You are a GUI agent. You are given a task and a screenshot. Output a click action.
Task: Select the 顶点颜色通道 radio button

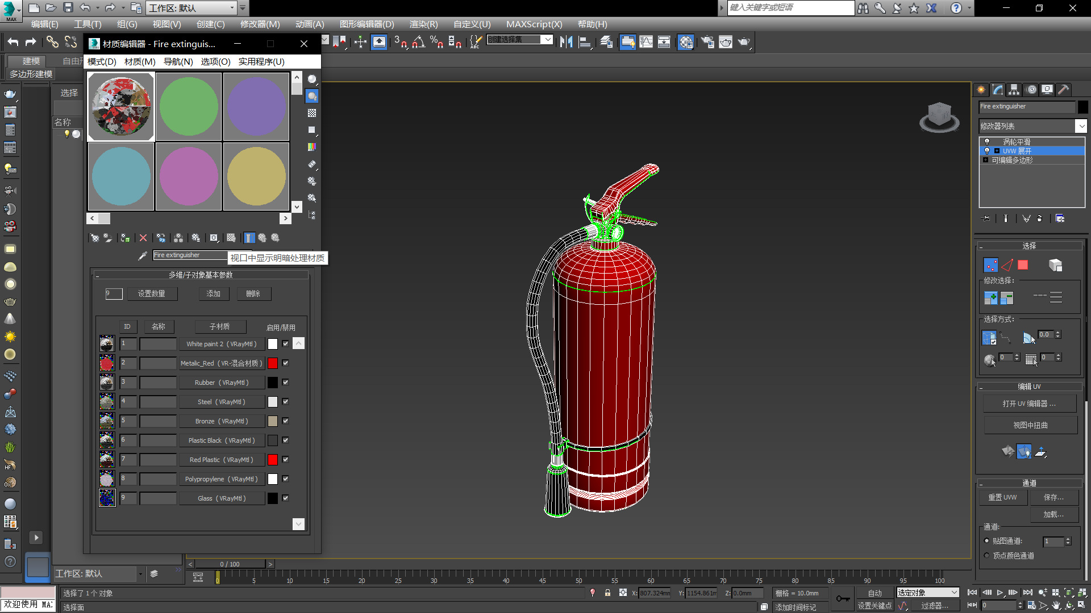(986, 556)
